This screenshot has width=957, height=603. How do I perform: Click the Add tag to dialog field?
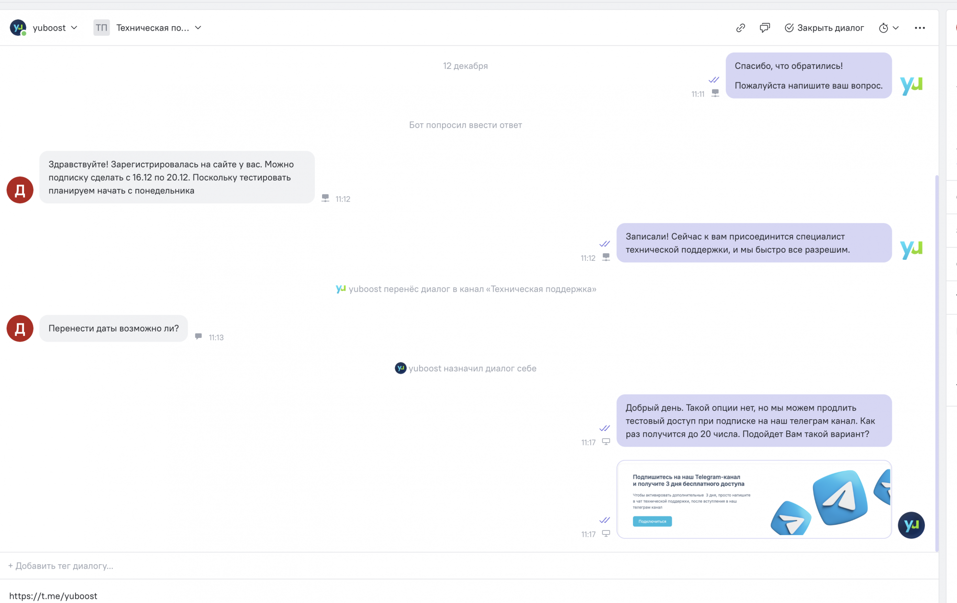(x=61, y=566)
